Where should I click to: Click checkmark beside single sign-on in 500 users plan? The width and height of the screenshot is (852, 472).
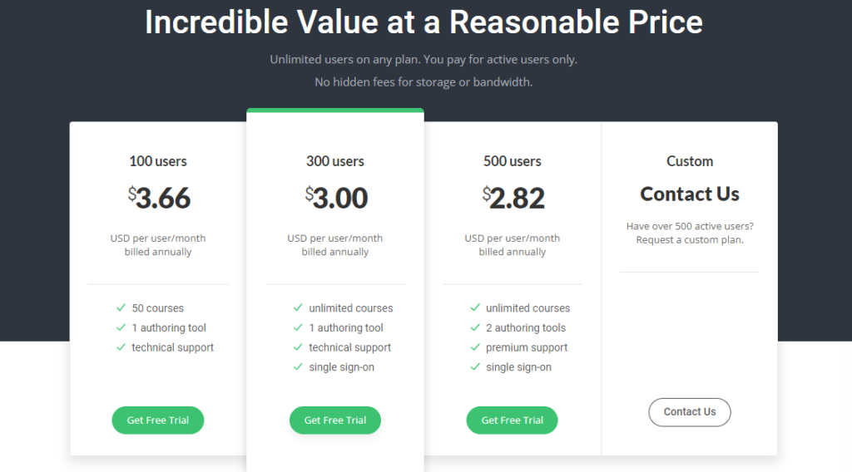point(475,366)
